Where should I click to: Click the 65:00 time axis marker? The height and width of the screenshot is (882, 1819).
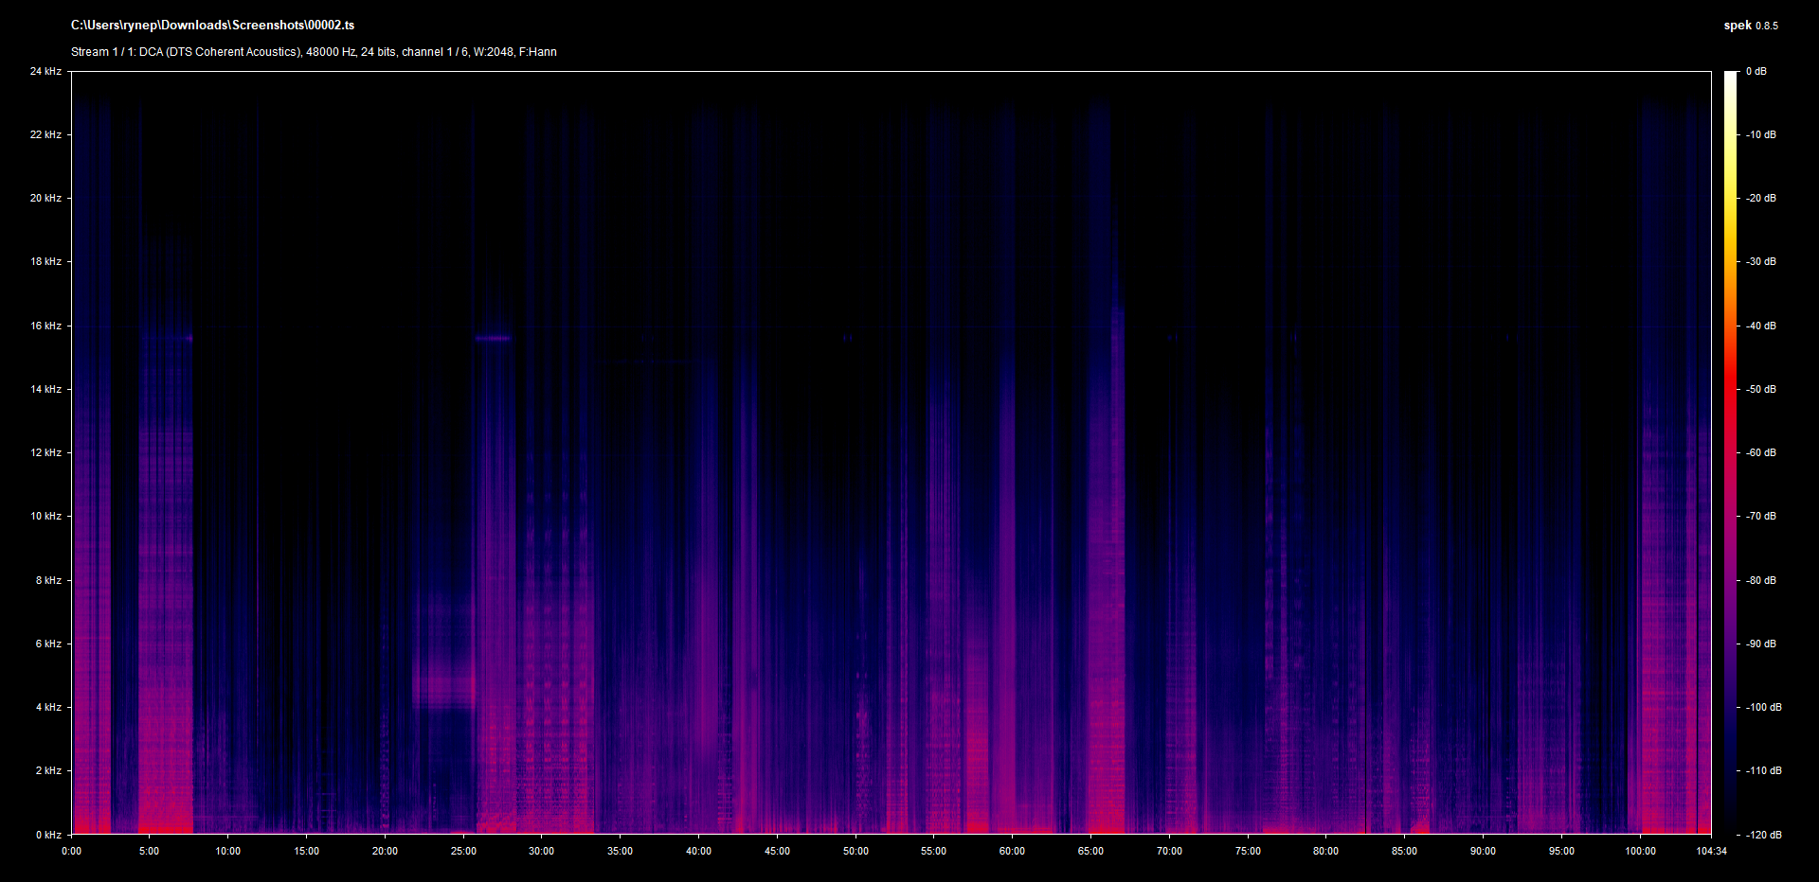point(1090,851)
